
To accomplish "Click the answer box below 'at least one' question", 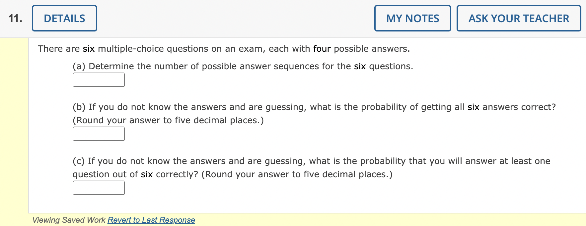I will [x=98, y=188].
